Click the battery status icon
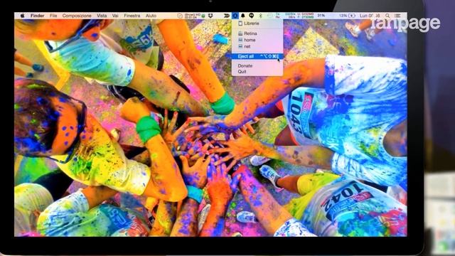The height and width of the screenshot is (256, 455). [x=352, y=16]
